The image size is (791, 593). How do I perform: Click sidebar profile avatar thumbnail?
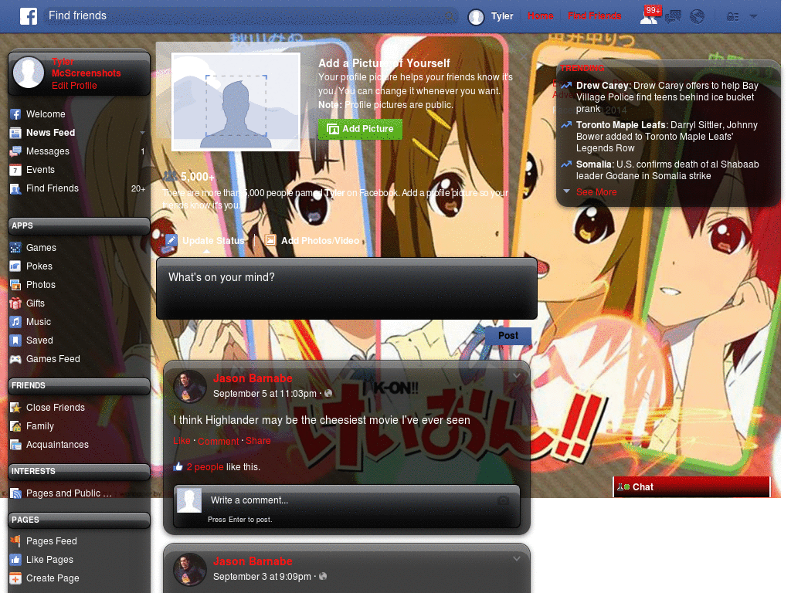pos(29,72)
